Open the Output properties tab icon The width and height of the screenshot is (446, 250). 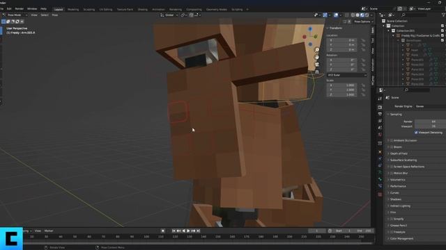coord(380,114)
